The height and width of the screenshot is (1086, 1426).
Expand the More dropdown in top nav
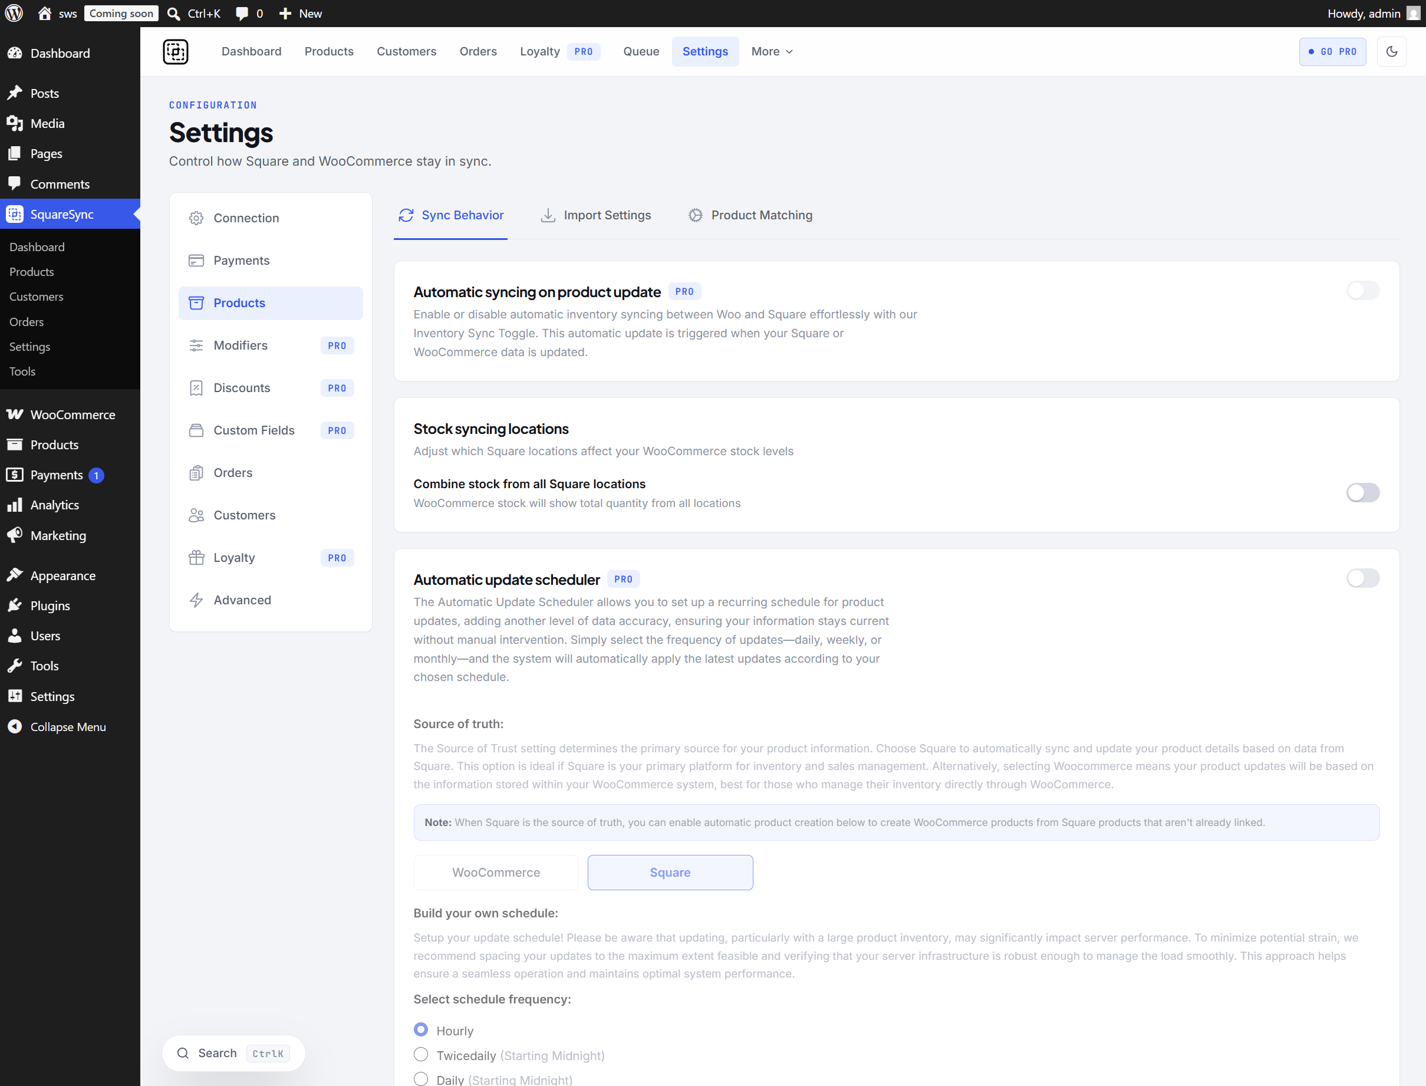coord(772,52)
